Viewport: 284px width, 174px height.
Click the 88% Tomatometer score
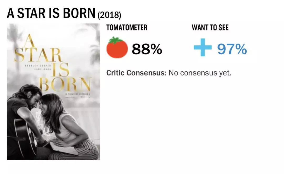click(x=147, y=49)
